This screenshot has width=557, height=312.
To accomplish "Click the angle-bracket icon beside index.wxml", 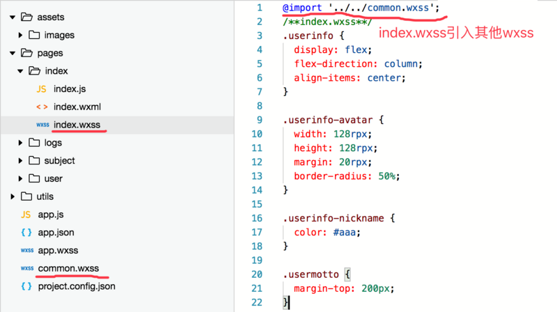I will coord(42,107).
